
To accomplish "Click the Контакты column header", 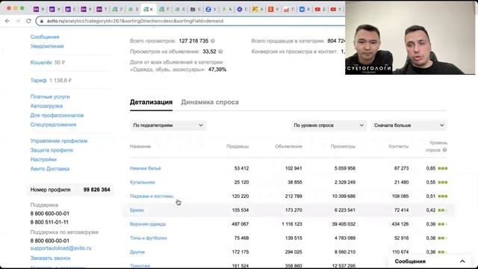I will (398, 146).
